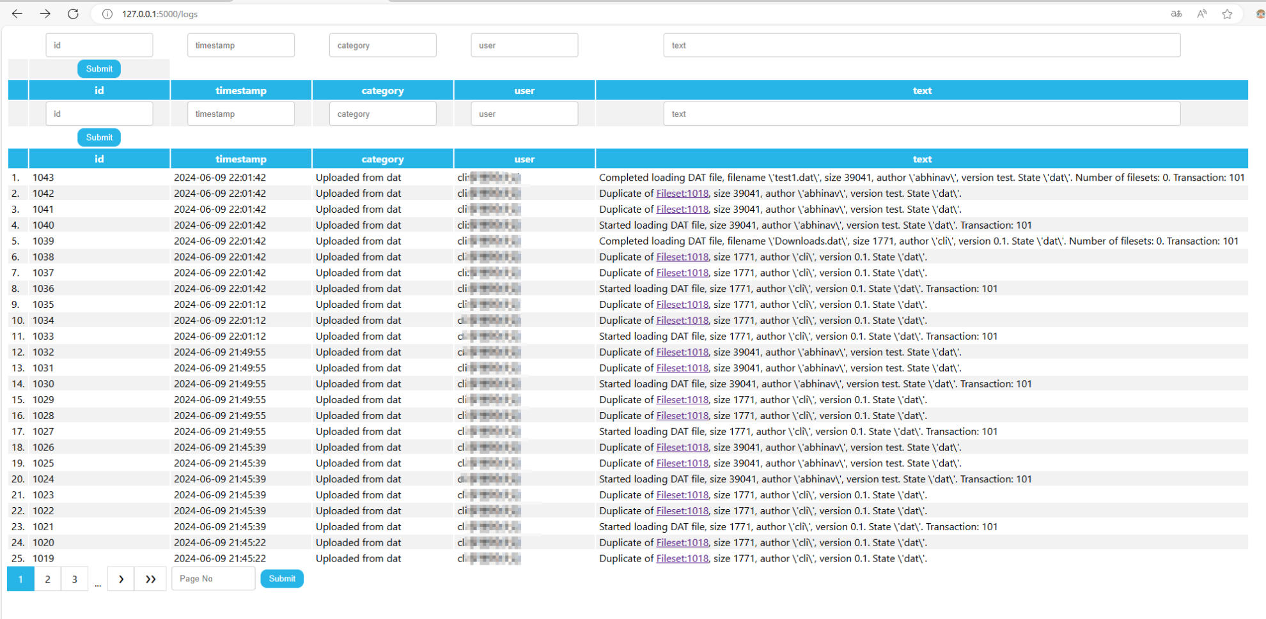This screenshot has width=1266, height=619.
Task: Activate the read aloud icon
Action: (x=1201, y=14)
